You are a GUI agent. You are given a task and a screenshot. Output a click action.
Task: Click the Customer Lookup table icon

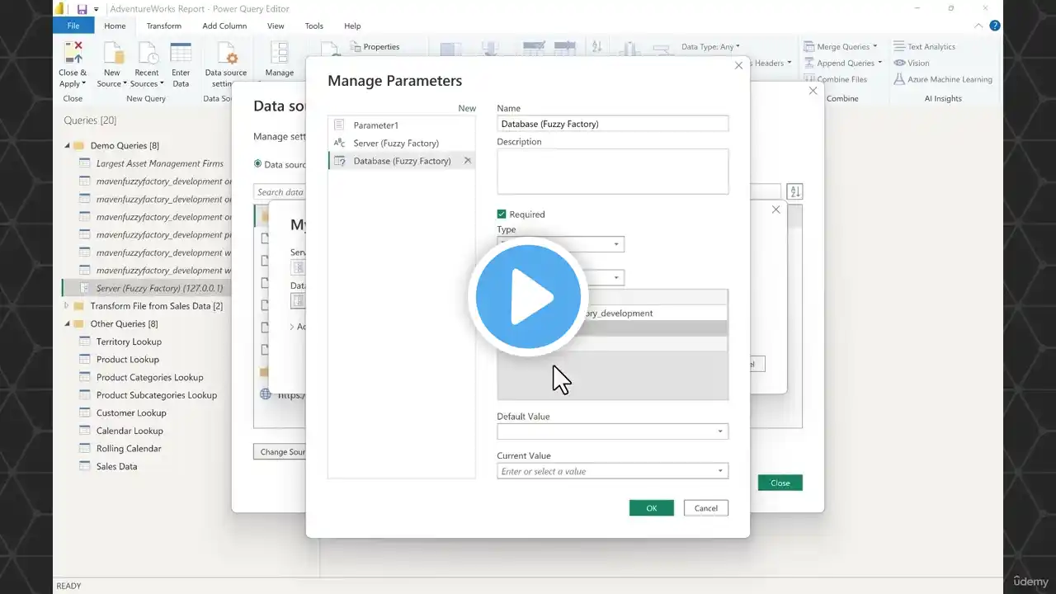(84, 412)
